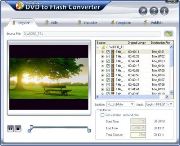Click the playback position slider handle
The image size is (180, 146).
pos(31,127)
